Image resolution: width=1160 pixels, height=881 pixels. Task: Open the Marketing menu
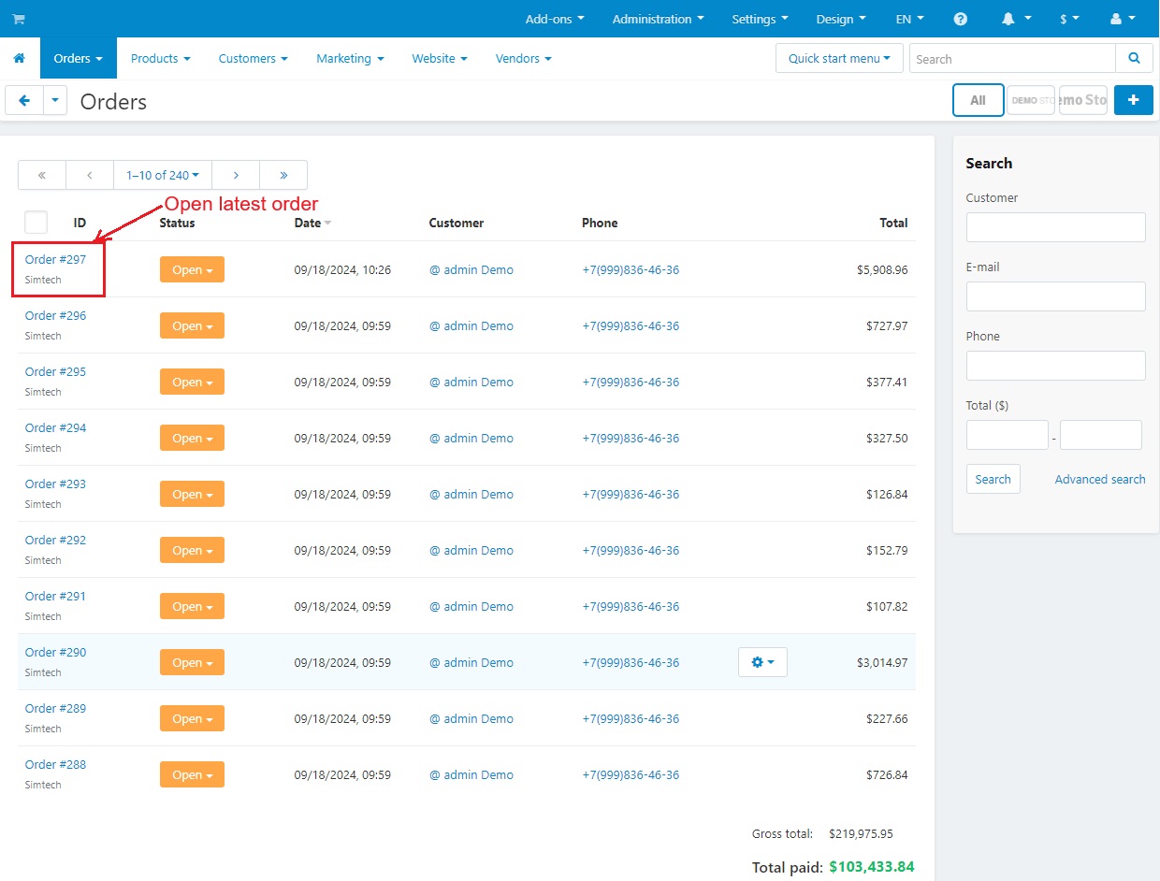coord(350,58)
